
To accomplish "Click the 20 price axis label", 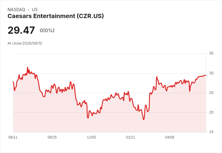I will tap(211, 112).
